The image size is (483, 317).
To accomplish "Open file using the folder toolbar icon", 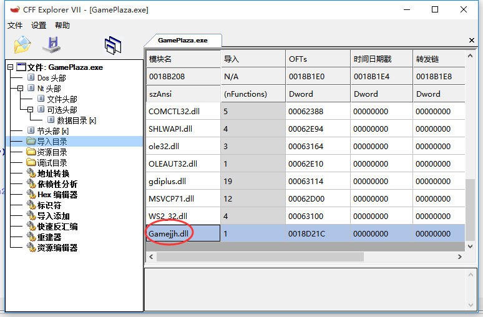I will click(x=22, y=45).
